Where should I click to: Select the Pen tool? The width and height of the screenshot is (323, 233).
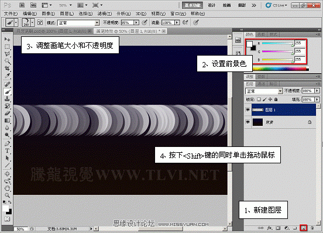coord(7,143)
